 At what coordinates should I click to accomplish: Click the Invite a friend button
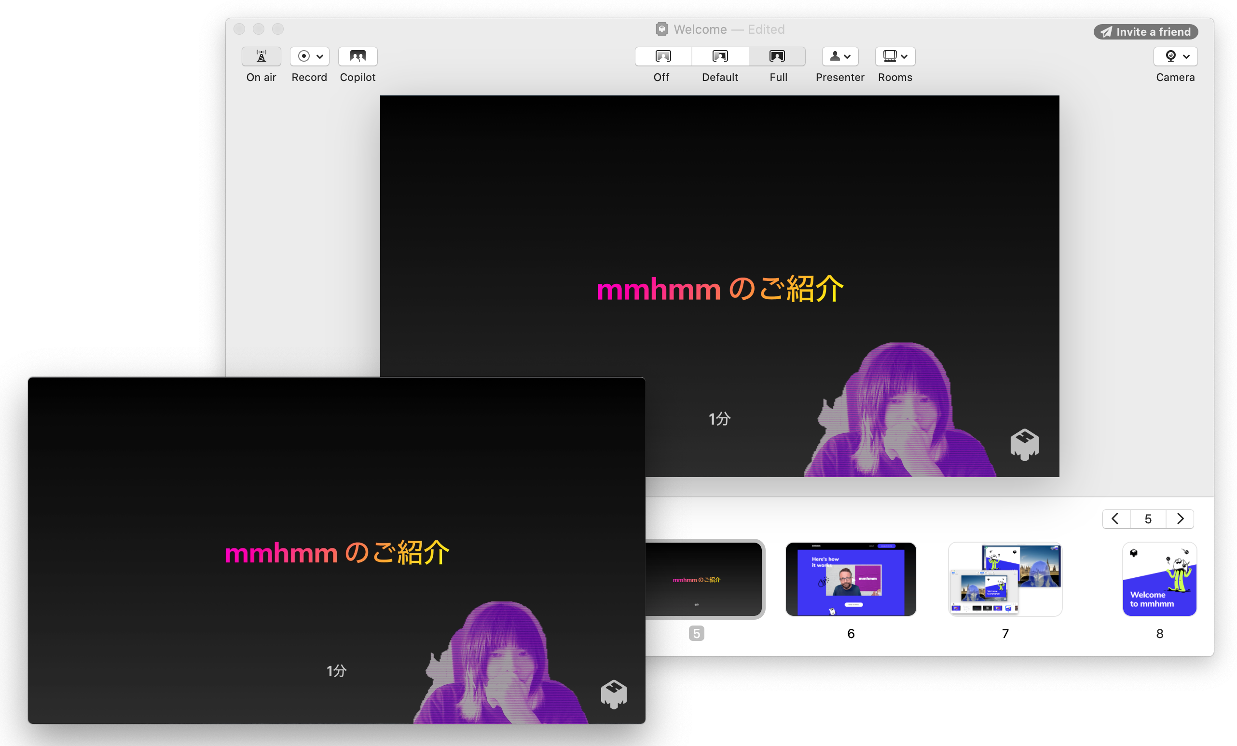click(x=1146, y=32)
